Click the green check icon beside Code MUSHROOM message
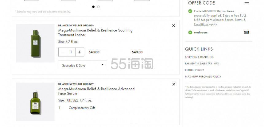Image resolution: width=264 pixels, height=127 pixels. (x=190, y=11)
